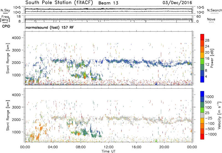This screenshot has height=153, width=222.
Task: Click the 'Power [dB]' colorbar title
Action: tap(212, 58)
